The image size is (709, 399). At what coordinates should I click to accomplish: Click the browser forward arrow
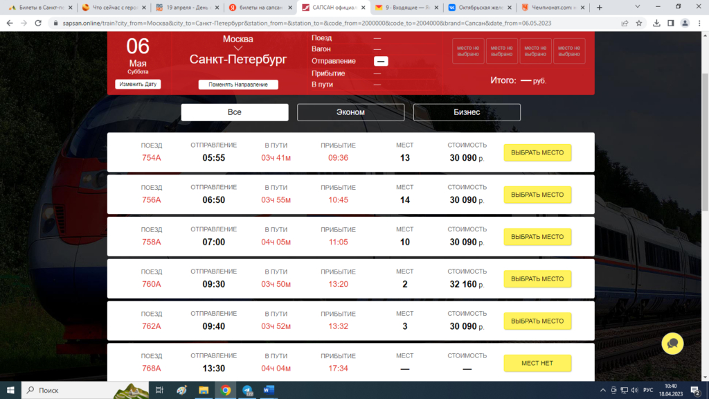tap(24, 23)
